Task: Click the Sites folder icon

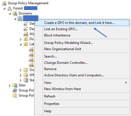Action: 15,85
